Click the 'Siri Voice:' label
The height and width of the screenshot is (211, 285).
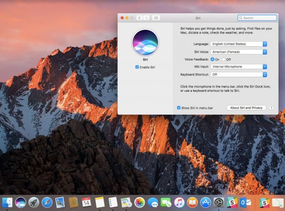point(201,52)
